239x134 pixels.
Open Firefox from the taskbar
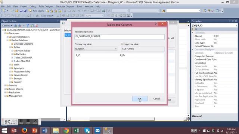[24, 131]
